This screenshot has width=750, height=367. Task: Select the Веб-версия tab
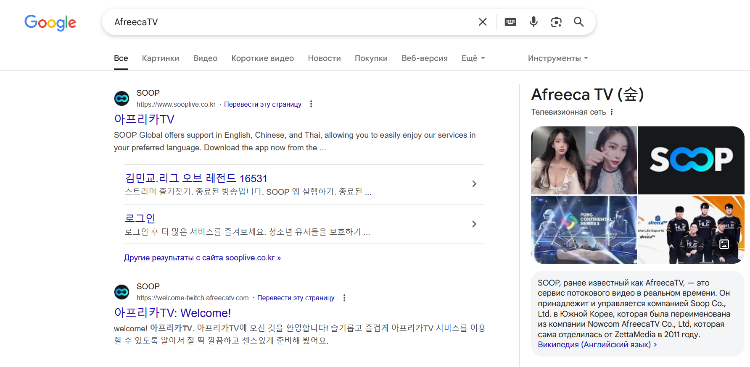[x=425, y=58]
